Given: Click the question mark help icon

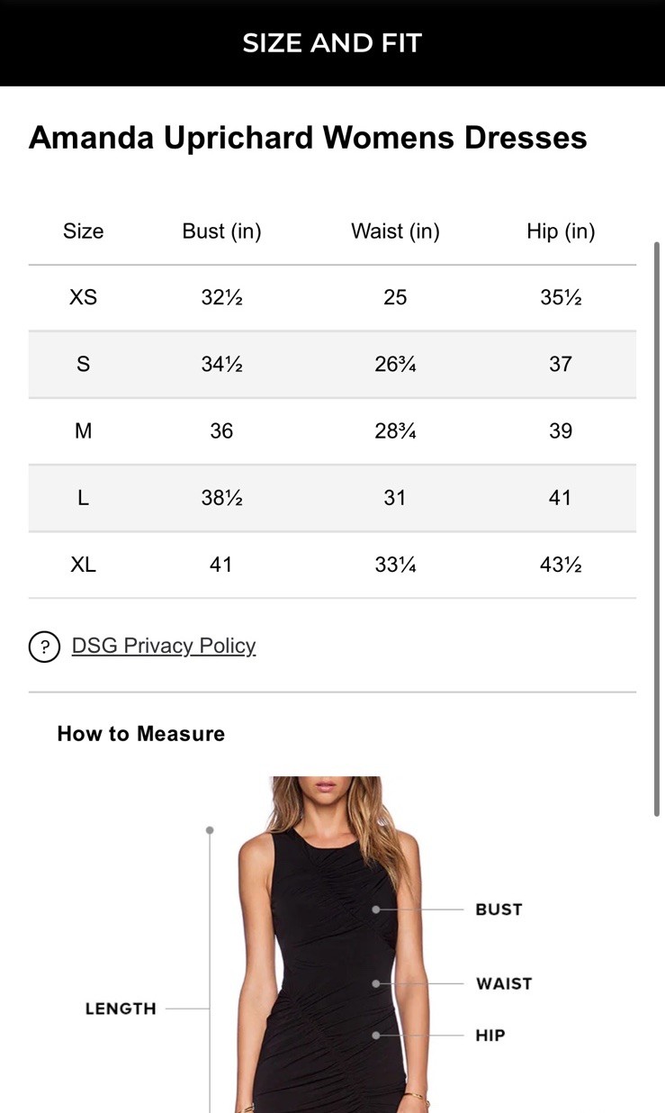Looking at the screenshot, I should click(x=44, y=647).
